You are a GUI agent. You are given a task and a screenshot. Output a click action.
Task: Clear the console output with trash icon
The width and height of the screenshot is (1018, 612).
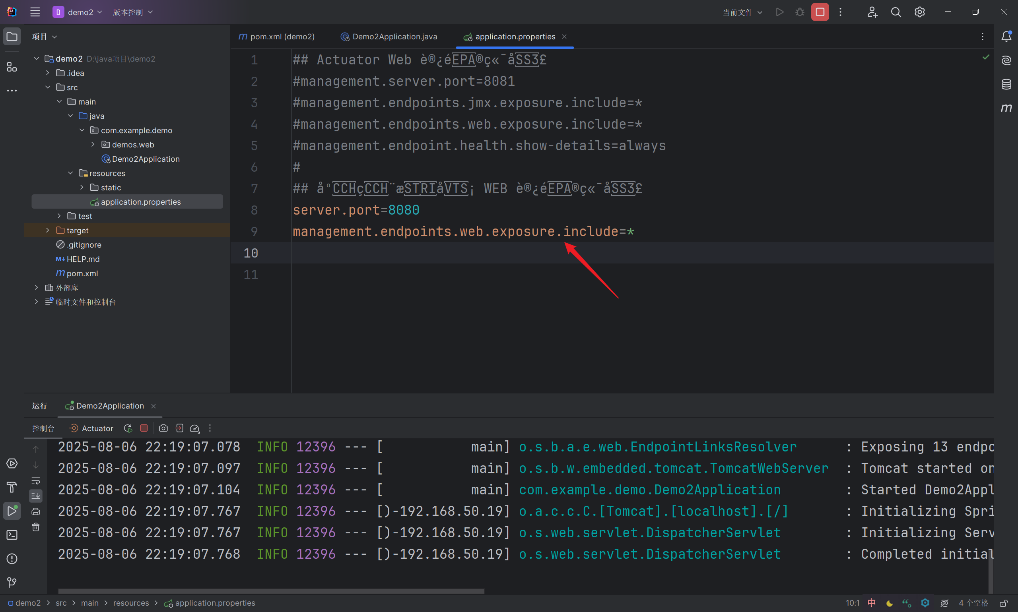point(36,527)
